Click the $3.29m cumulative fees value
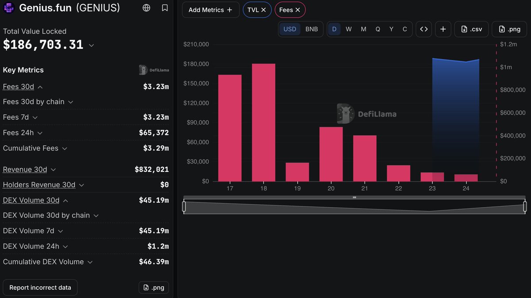The image size is (531, 298). coord(156,148)
